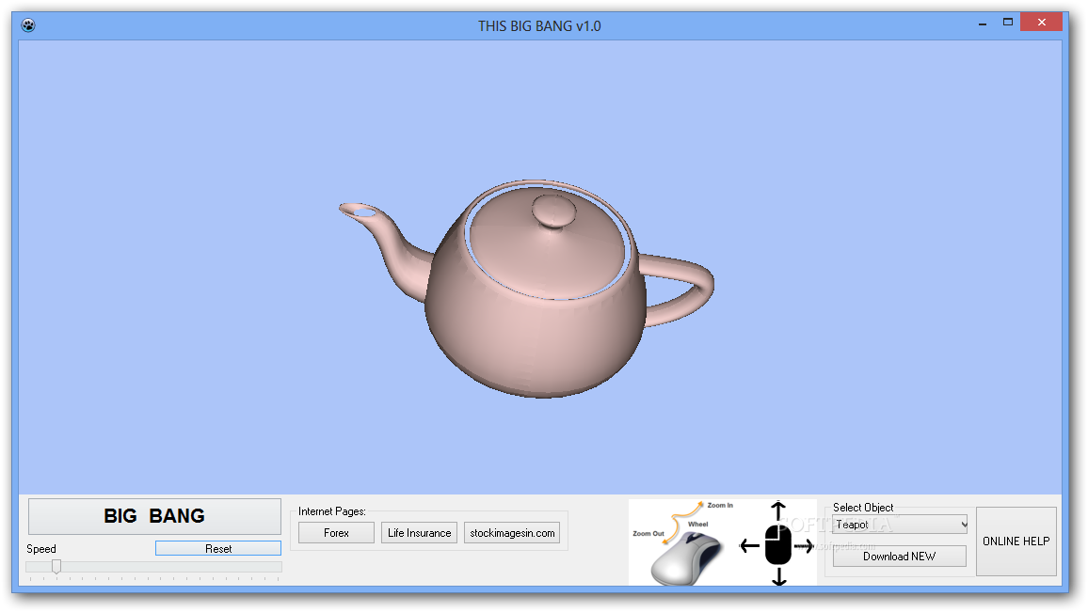1088x612 pixels.
Task: Minimize the THIS BIG BANG window
Action: coord(982,24)
